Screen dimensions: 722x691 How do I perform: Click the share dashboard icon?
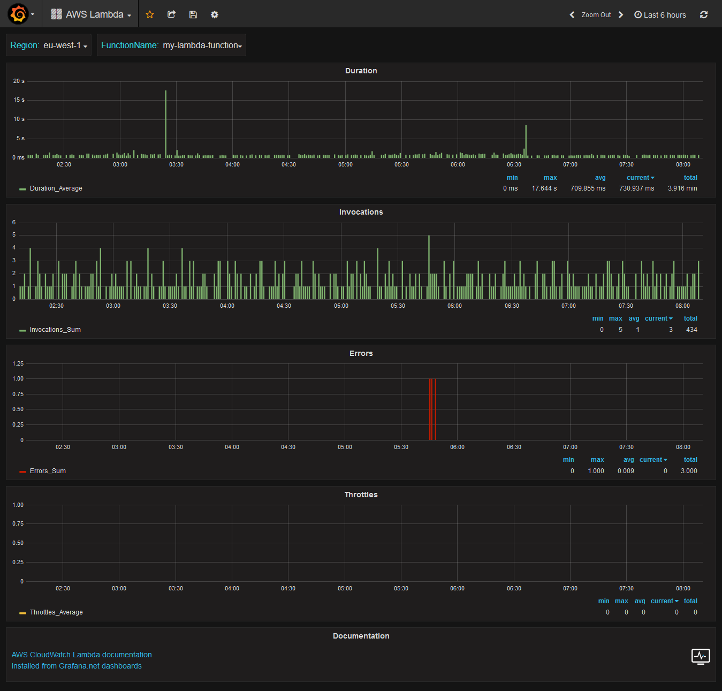[x=171, y=14]
